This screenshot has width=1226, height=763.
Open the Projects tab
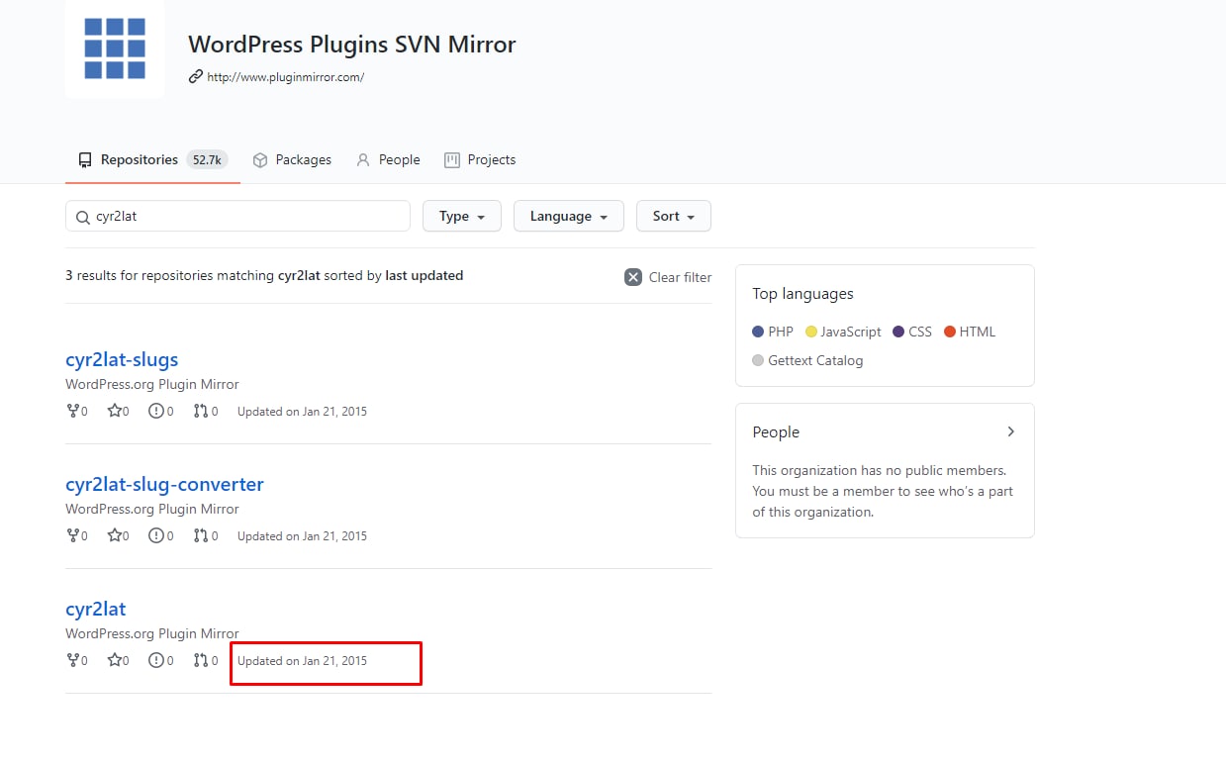480,160
